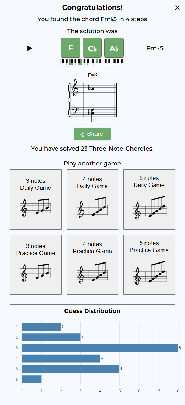Open the 4 notes Practice Game
The height and width of the screenshot is (405, 185).
coord(92,265)
